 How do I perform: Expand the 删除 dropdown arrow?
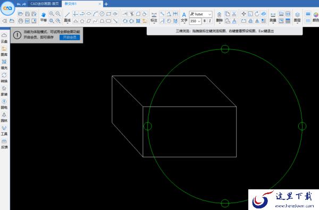219,23
